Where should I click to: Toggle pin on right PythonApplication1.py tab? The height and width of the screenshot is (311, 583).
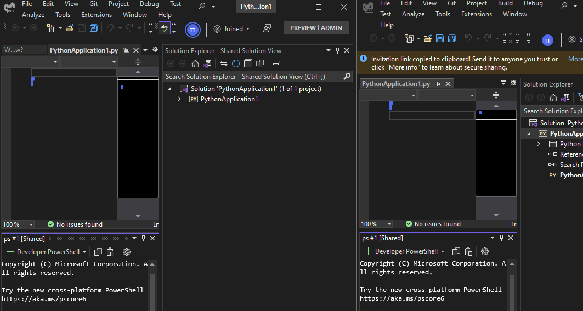[x=438, y=84]
